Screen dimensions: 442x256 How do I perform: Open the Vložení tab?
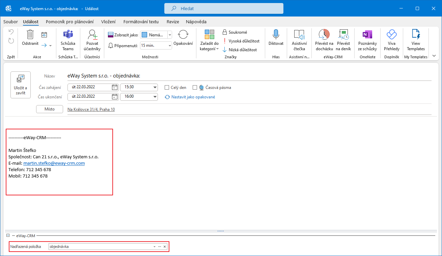[108, 22]
